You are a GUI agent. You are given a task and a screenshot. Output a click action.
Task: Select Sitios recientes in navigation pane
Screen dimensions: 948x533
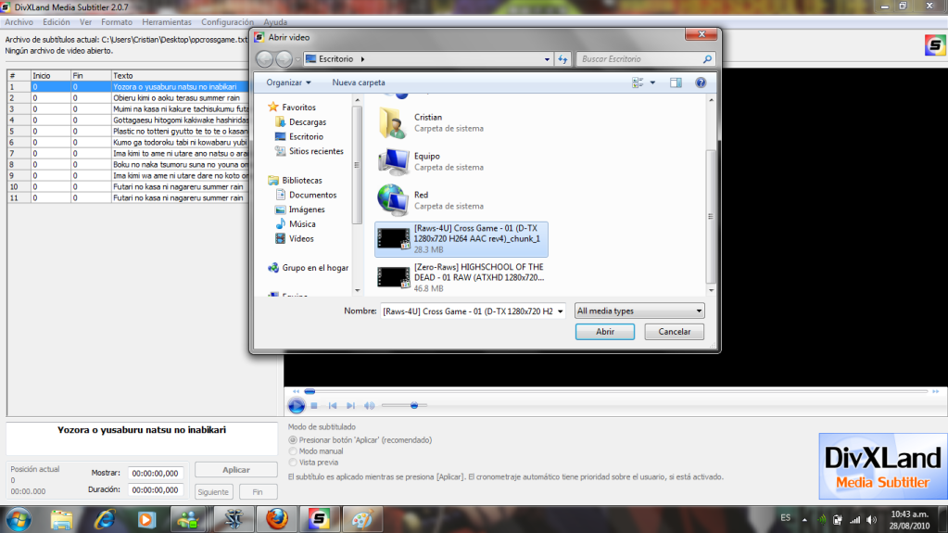[x=309, y=151]
